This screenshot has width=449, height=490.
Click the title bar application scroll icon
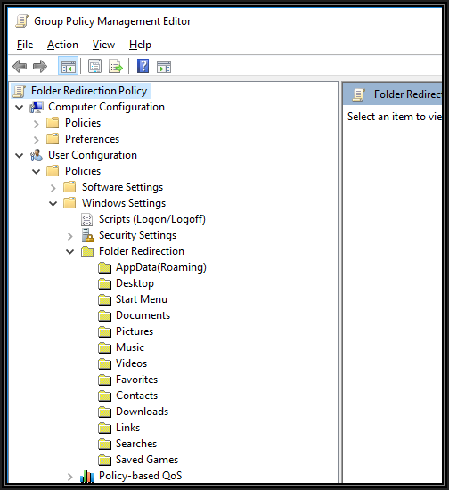click(x=22, y=21)
